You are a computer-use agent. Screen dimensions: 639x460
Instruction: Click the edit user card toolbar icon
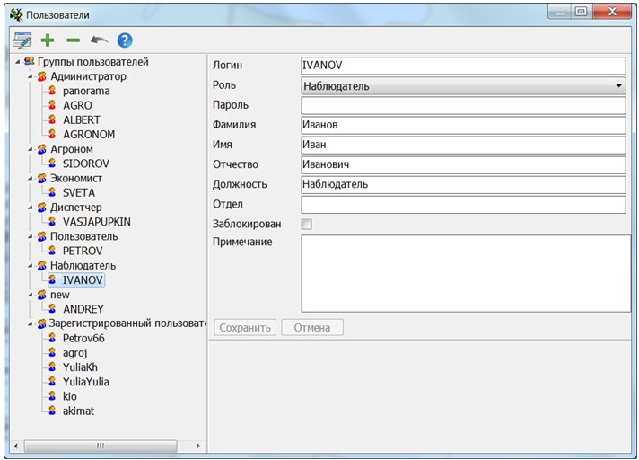coord(22,40)
